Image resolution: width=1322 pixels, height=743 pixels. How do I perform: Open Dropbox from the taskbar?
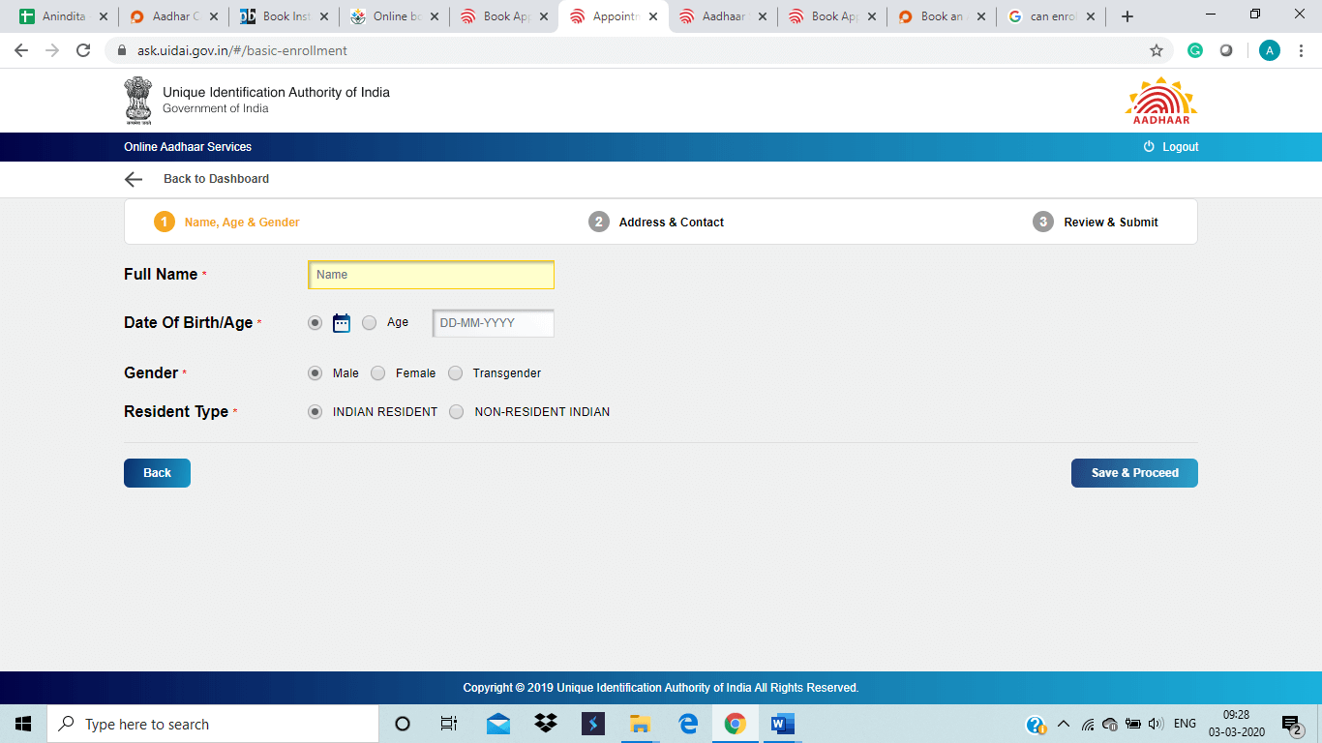tap(546, 724)
